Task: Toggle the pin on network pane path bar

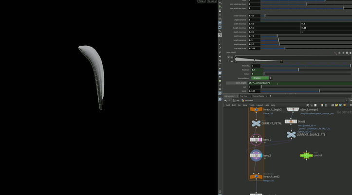Action: coord(351,100)
